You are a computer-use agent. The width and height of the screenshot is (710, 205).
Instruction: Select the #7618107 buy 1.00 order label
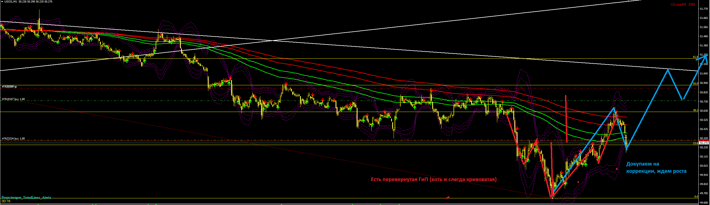13,99
